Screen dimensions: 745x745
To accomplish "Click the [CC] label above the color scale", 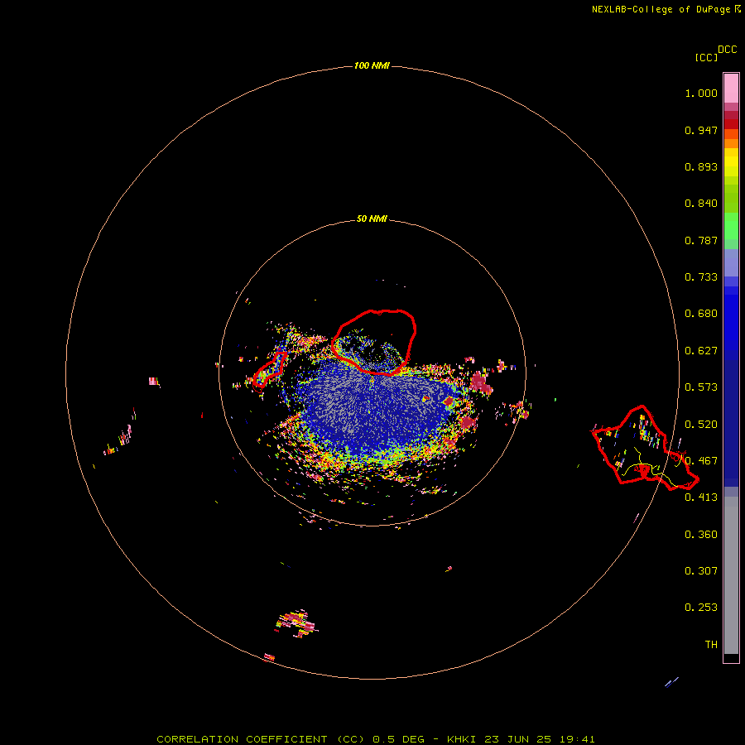I will click(706, 57).
